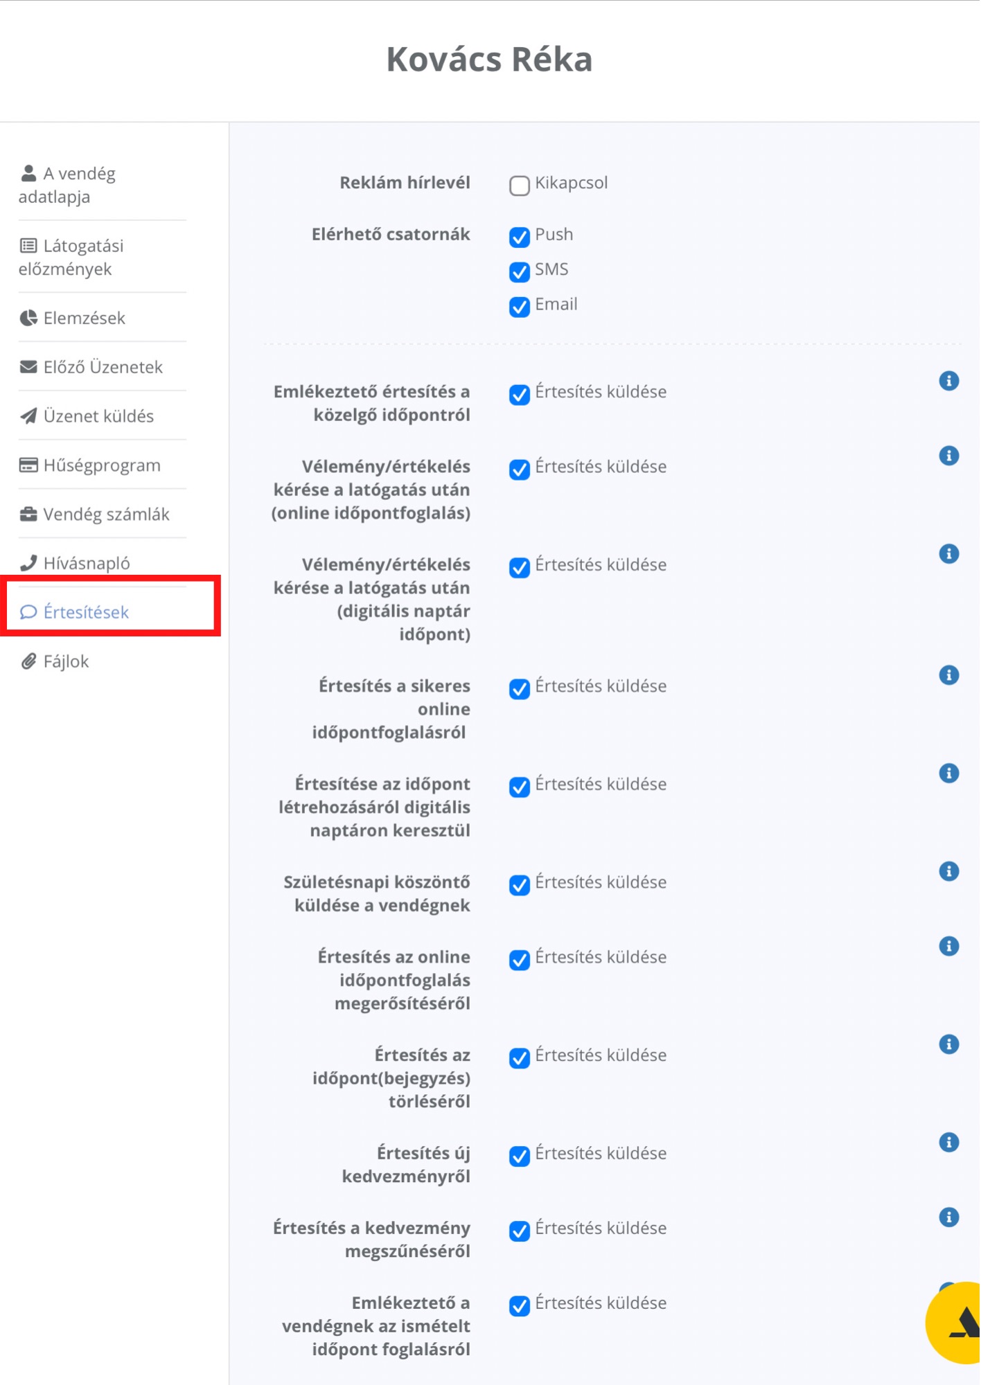
Task: Click the pie chart icon by Elemzések
Action: [x=28, y=318]
